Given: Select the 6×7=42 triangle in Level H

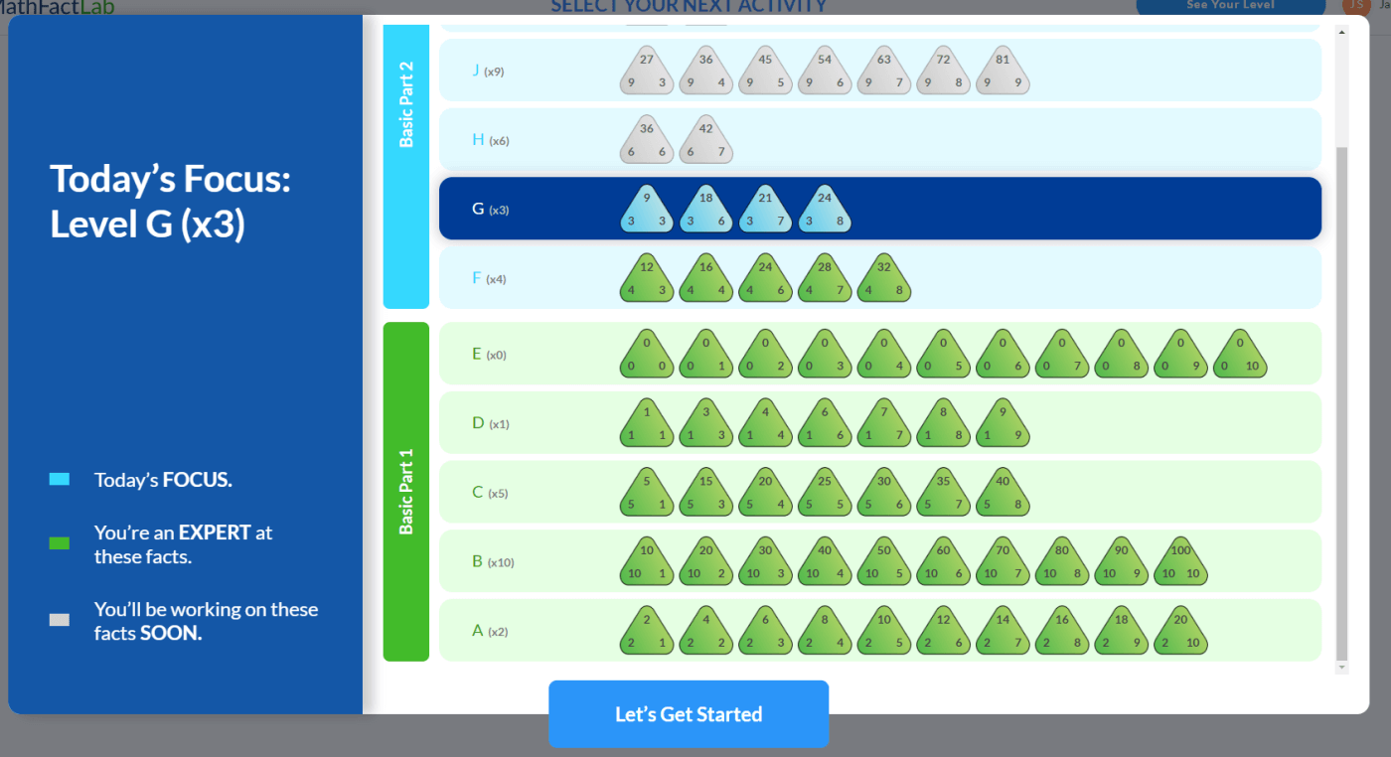Looking at the screenshot, I should tap(705, 140).
